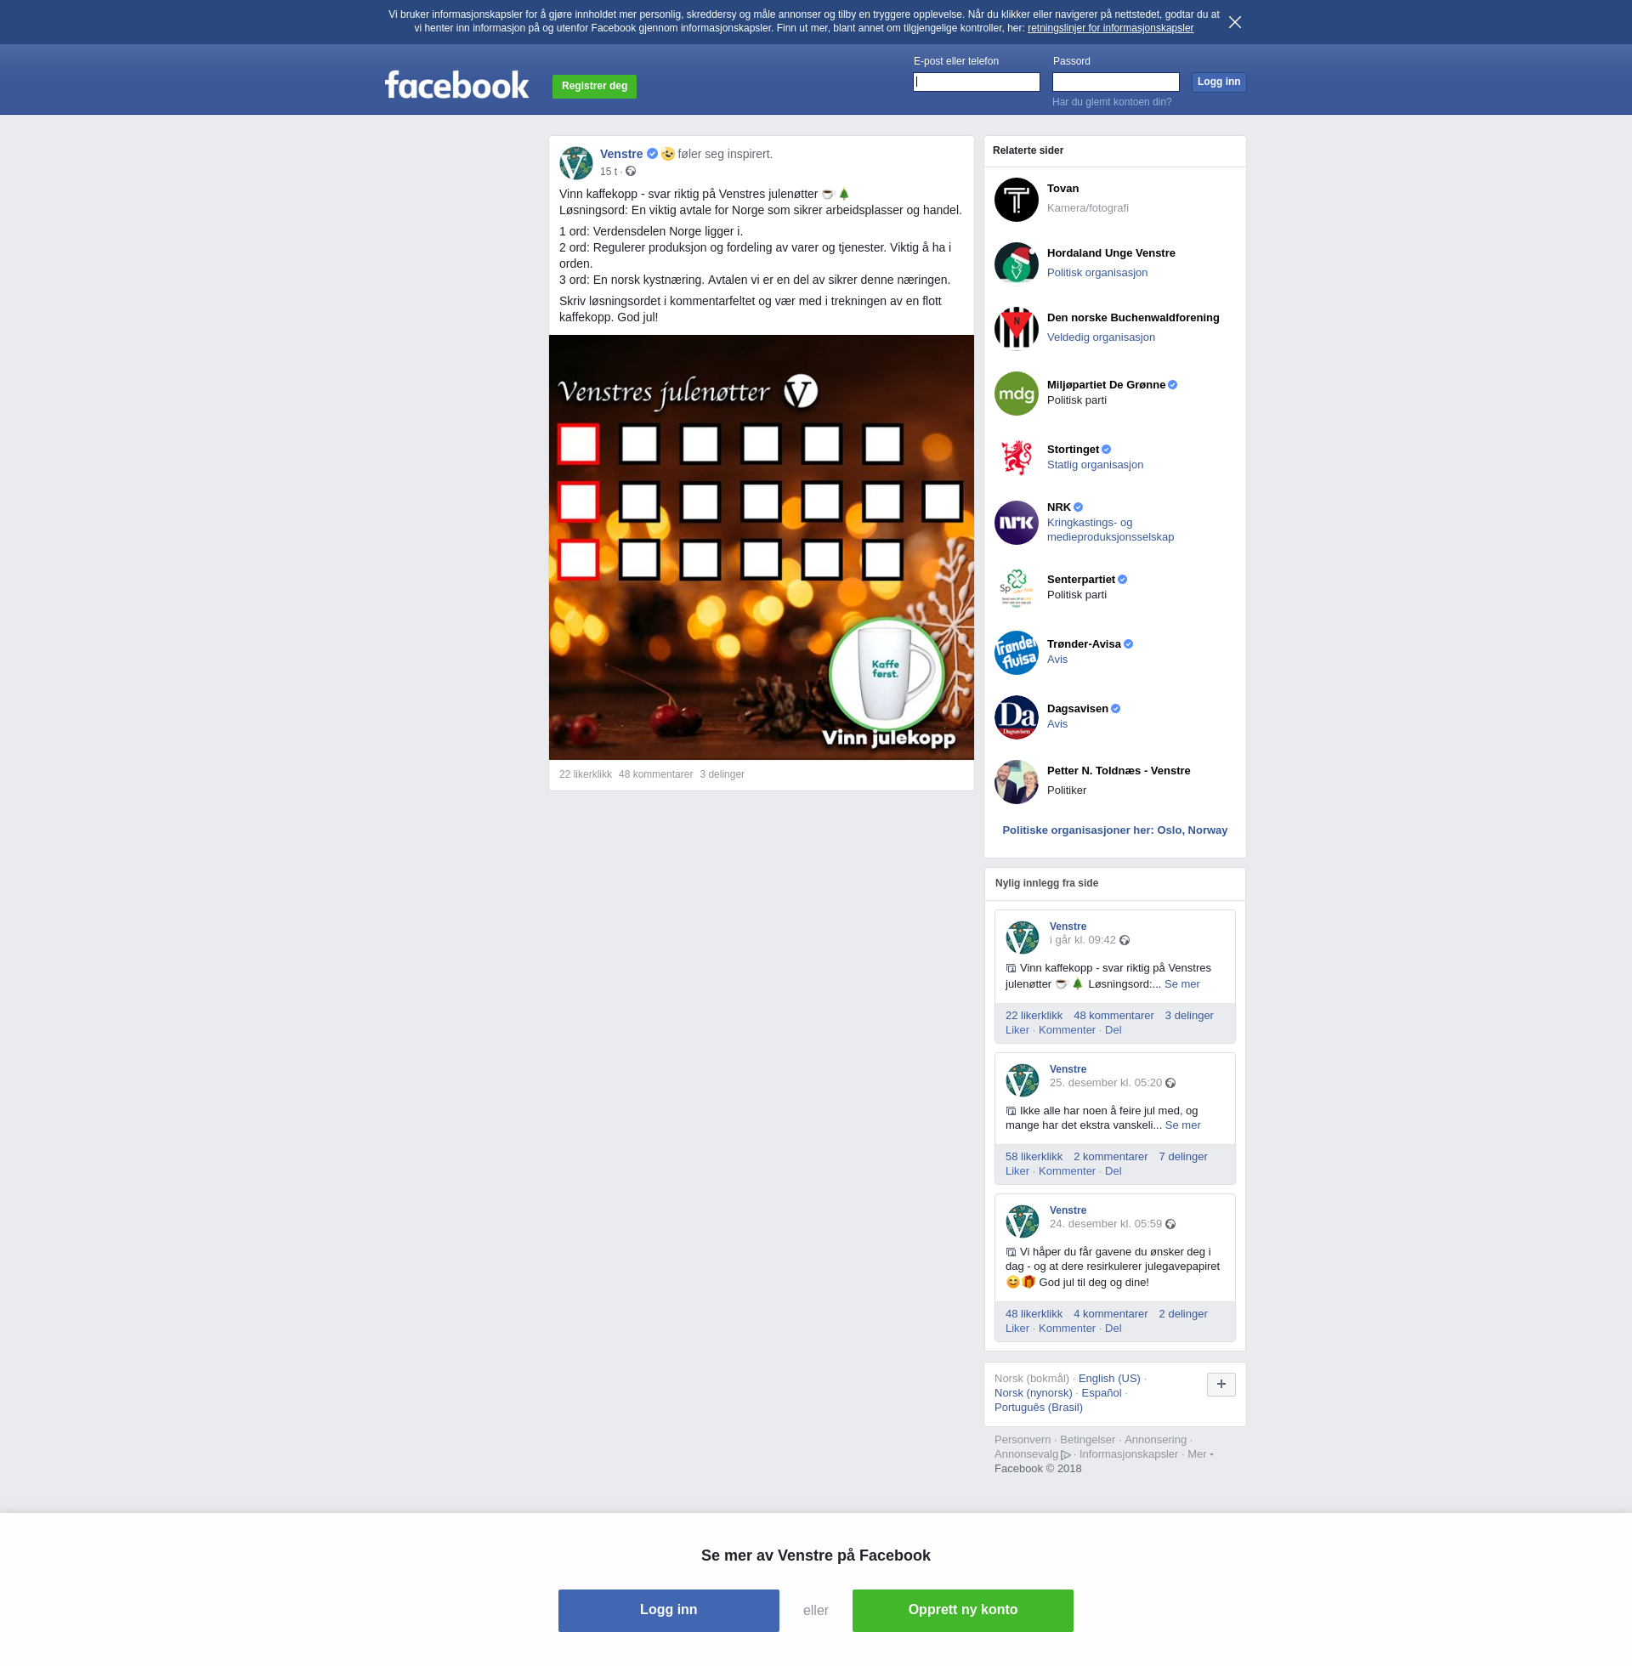Screen dimensions: 1632x1666
Task: Expand Se mer on Ikke alle har noen post
Action: coord(1182,1125)
